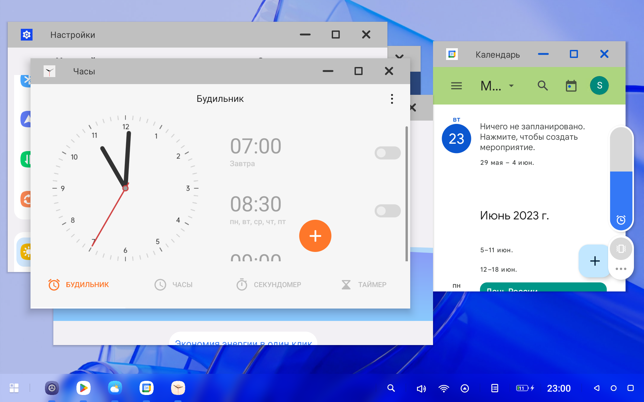
Task: Open the green S account avatar
Action: coord(599,86)
